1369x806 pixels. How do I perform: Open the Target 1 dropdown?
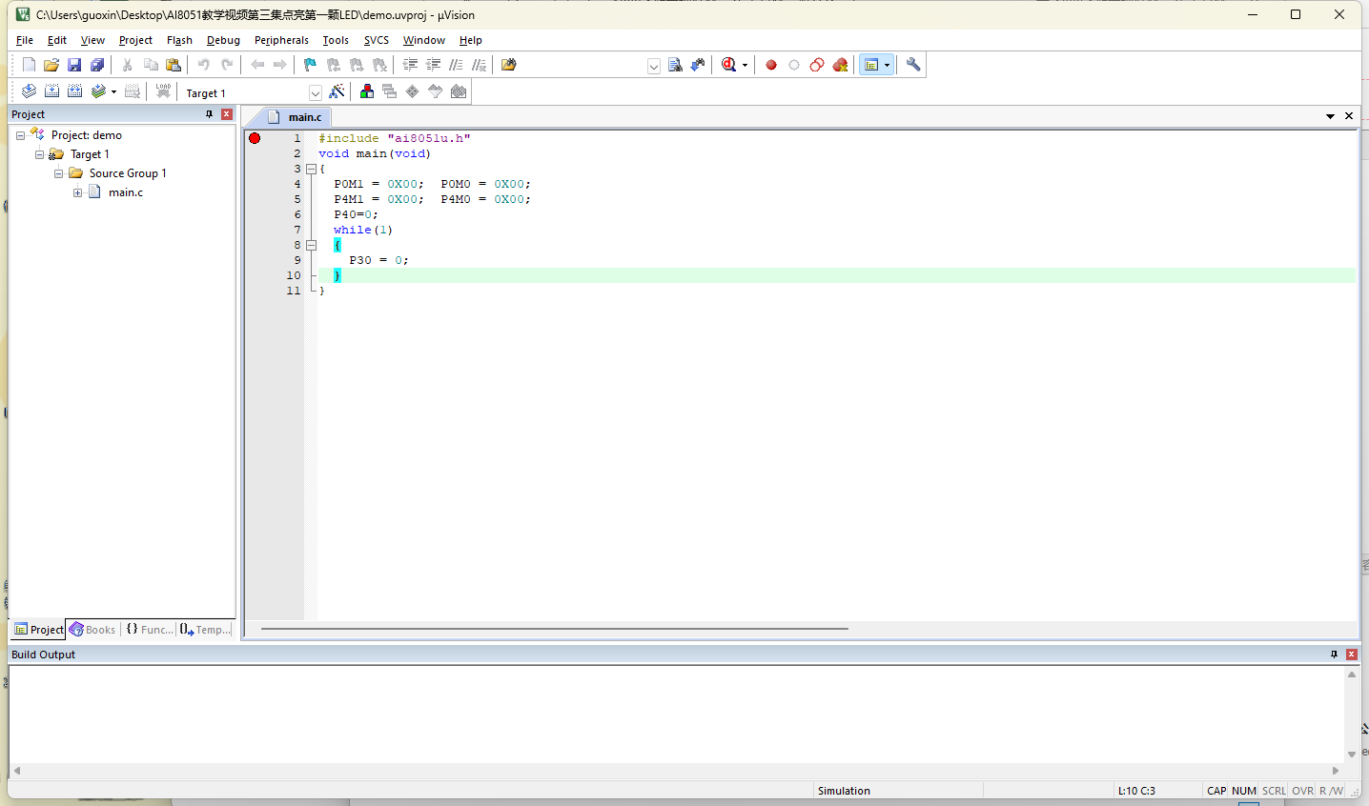click(316, 93)
